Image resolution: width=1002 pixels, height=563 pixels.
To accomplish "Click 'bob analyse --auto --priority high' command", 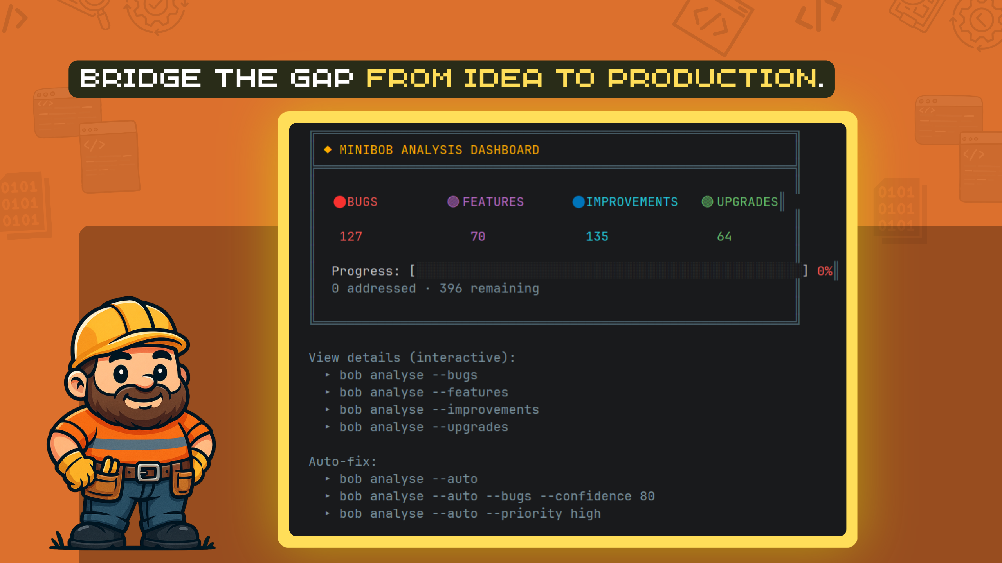I will (x=470, y=514).
